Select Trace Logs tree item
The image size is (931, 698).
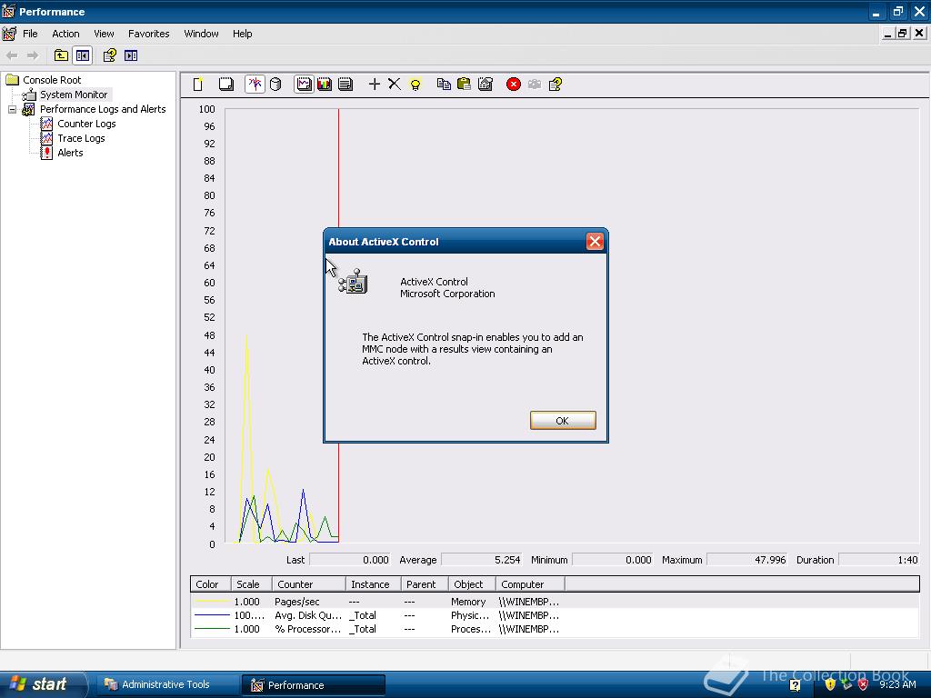81,138
